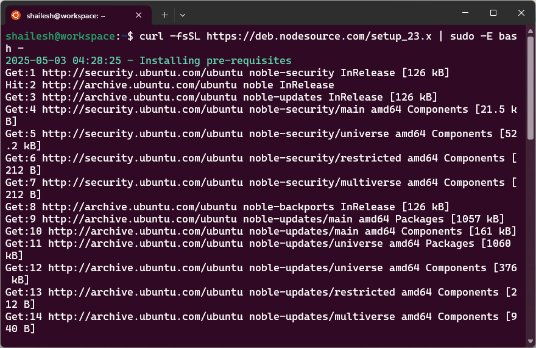Open a new terminal tab with the plus icon

(165, 15)
